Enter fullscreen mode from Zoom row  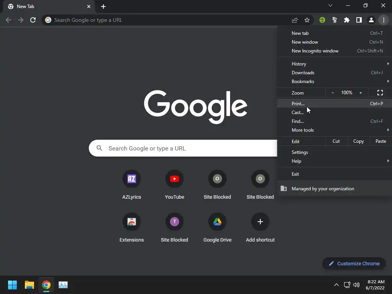380,93
